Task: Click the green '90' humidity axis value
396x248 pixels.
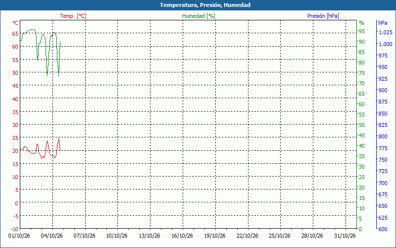Action: click(362, 42)
